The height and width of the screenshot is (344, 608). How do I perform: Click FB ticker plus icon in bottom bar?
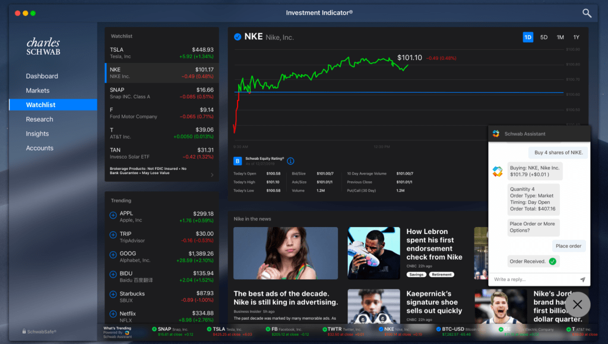(x=268, y=329)
